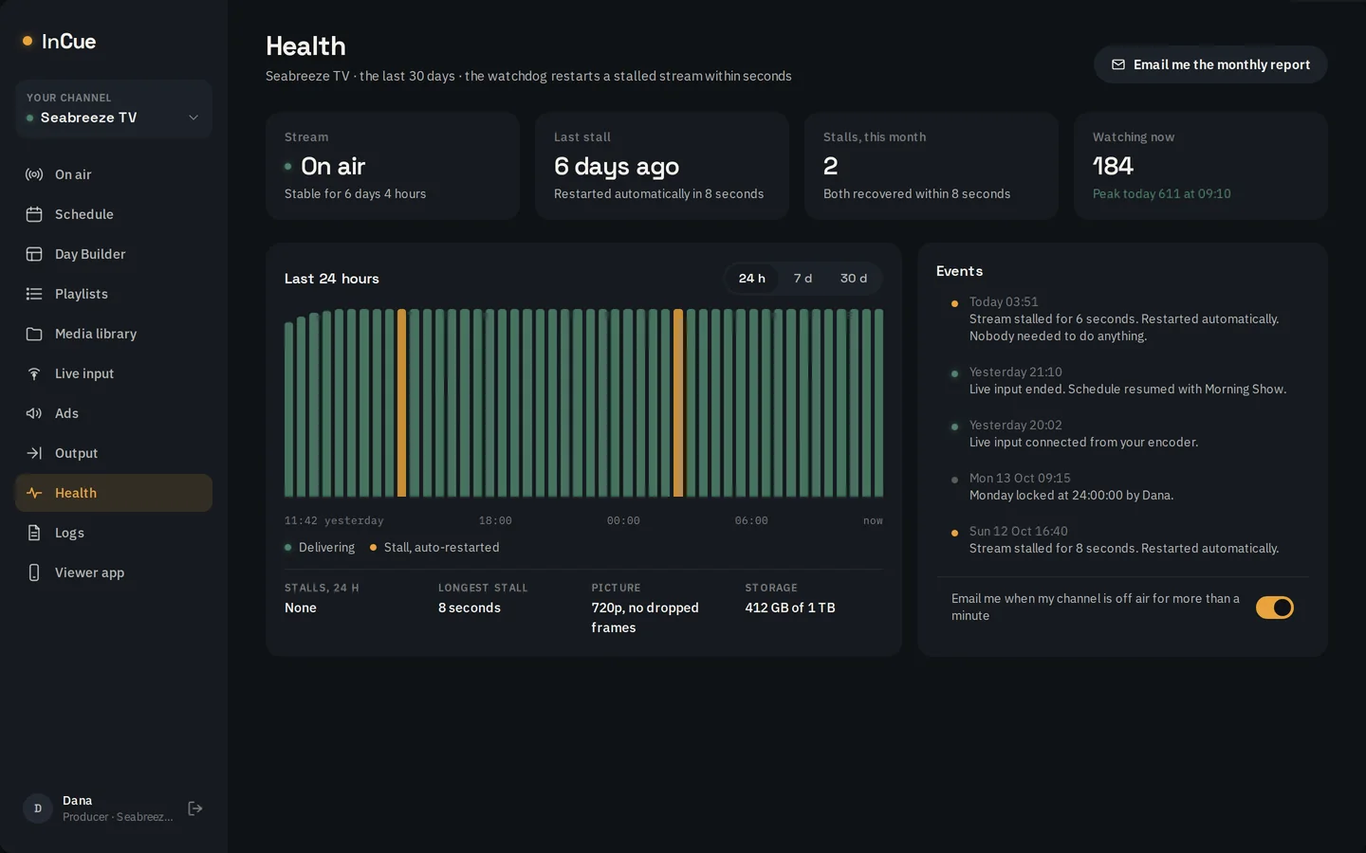
Task: Open the Sun 12 Oct 16:40 stall event
Action: [x=1122, y=539]
